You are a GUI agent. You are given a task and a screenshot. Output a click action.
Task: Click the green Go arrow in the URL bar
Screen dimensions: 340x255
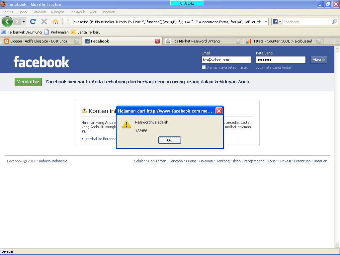pyautogui.click(x=259, y=22)
